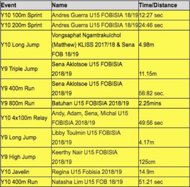Click the Y10 200m Sprint cell

(26, 25)
